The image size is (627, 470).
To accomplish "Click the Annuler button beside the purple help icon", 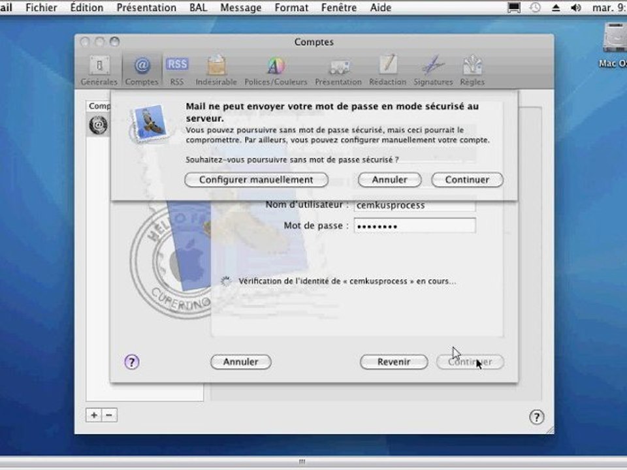I will click(x=241, y=362).
